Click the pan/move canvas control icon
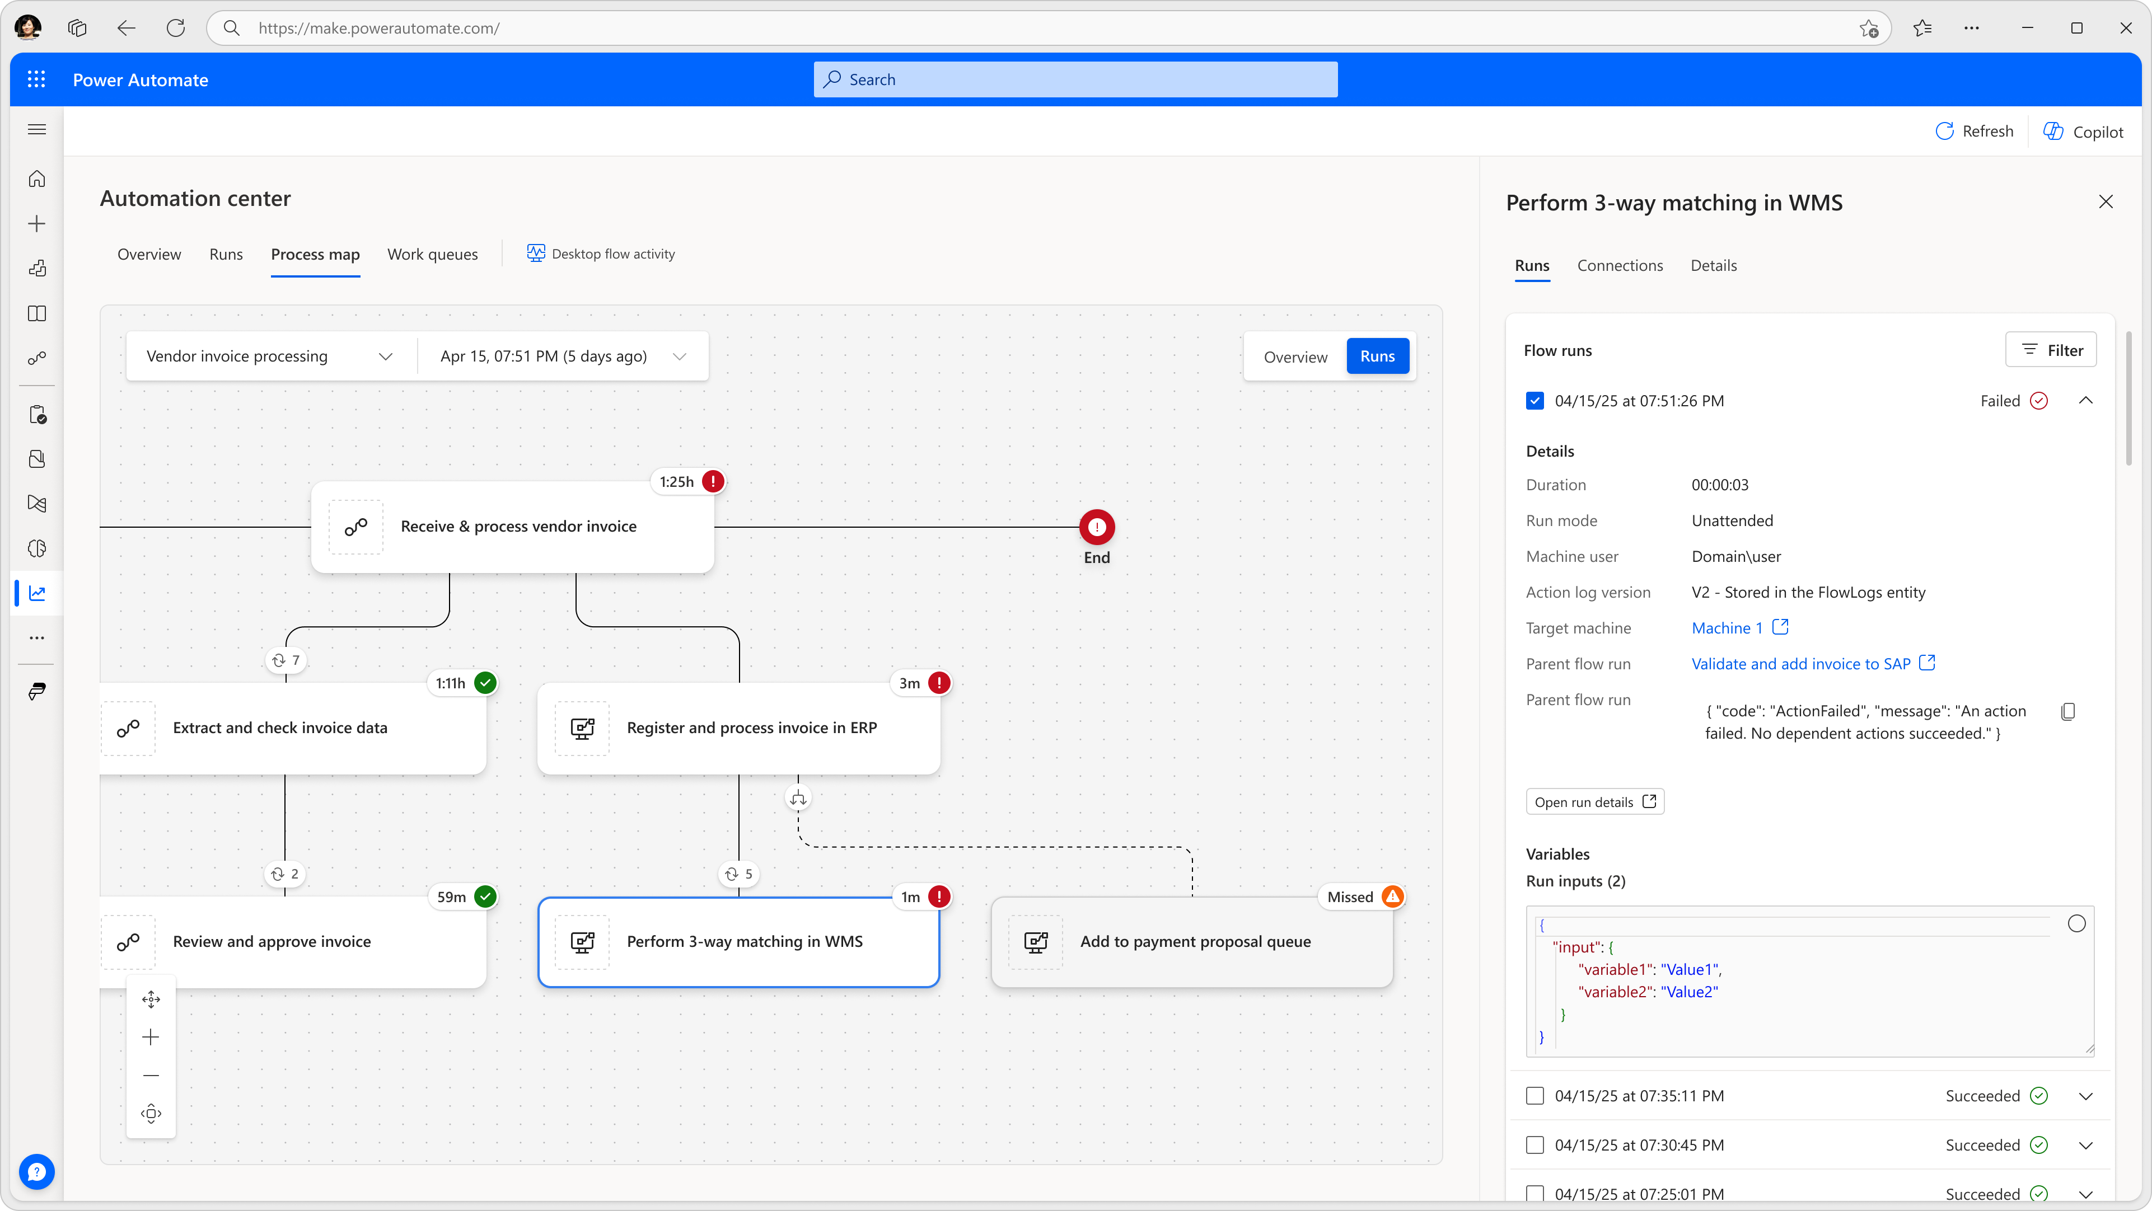Image resolution: width=2152 pixels, height=1211 pixels. [151, 999]
